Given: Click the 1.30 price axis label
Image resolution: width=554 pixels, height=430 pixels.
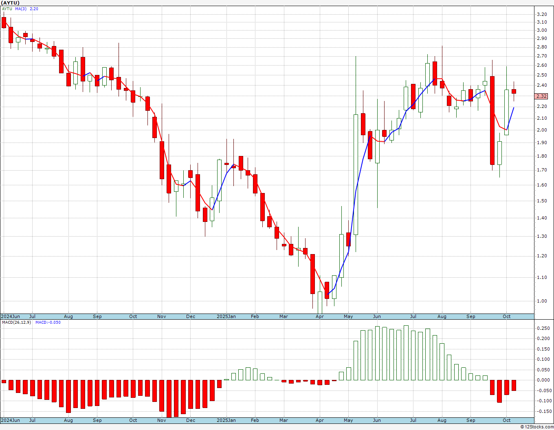Looking at the screenshot, I should point(542,237).
